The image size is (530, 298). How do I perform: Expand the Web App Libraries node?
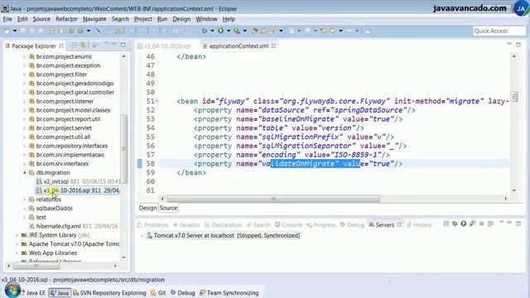[17, 253]
